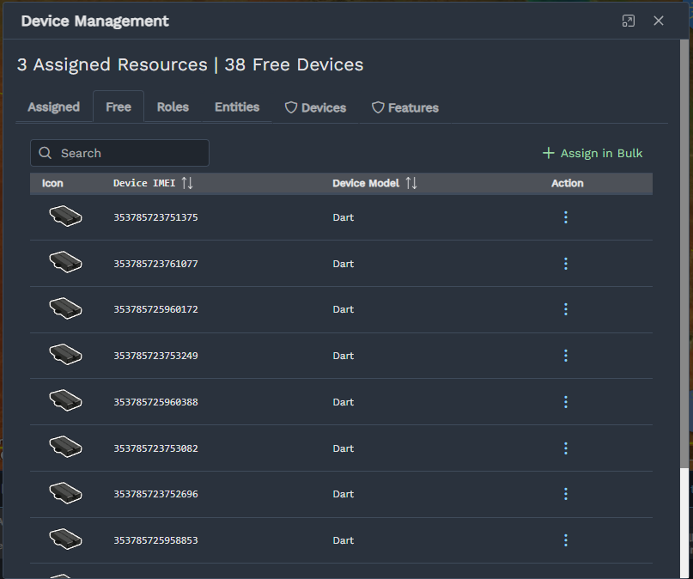The height and width of the screenshot is (579, 693).
Task: Select IMEI text 353785723753082
Action: (x=156, y=448)
